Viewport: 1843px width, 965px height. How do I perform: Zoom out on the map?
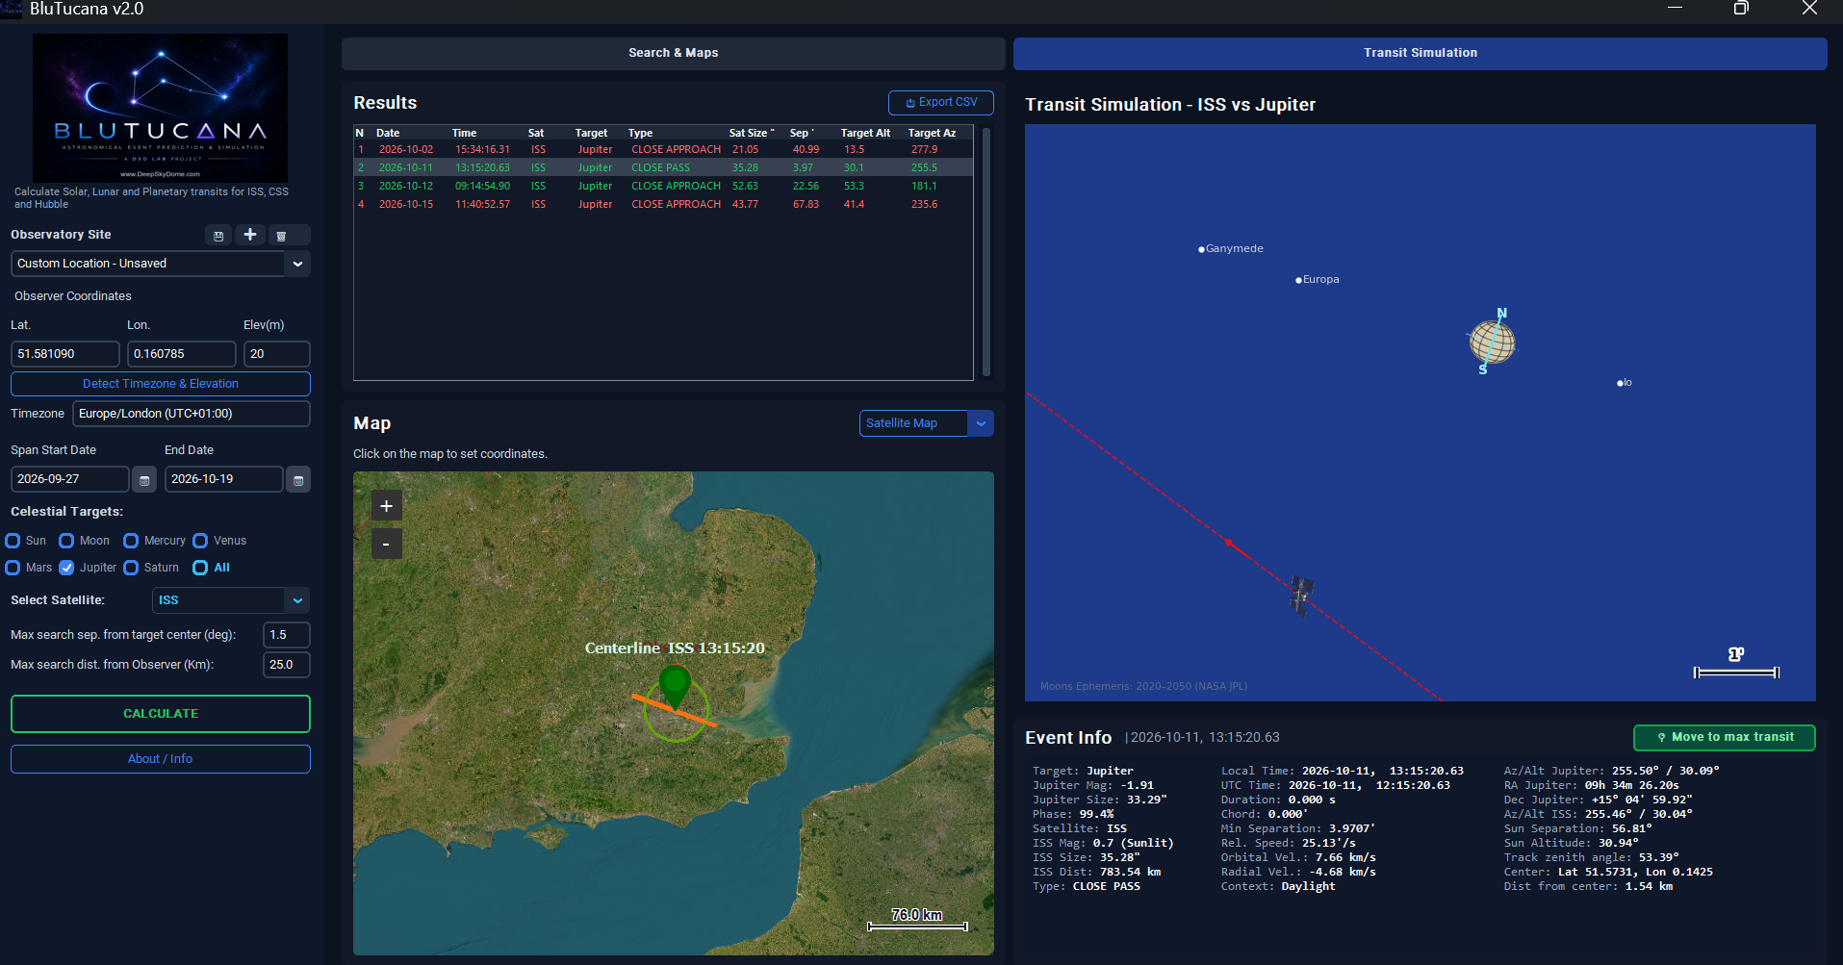coord(387,545)
